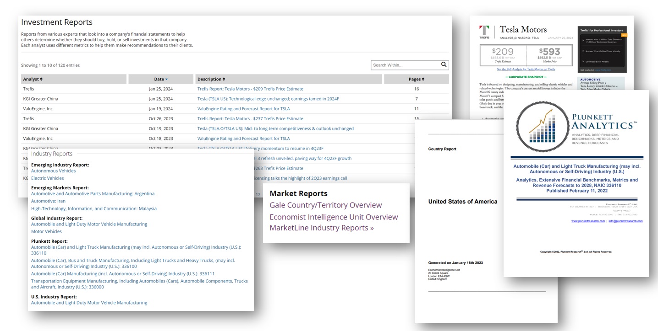Click the Country Report label
Viewport: 658px width, 331px height.
[442, 149]
